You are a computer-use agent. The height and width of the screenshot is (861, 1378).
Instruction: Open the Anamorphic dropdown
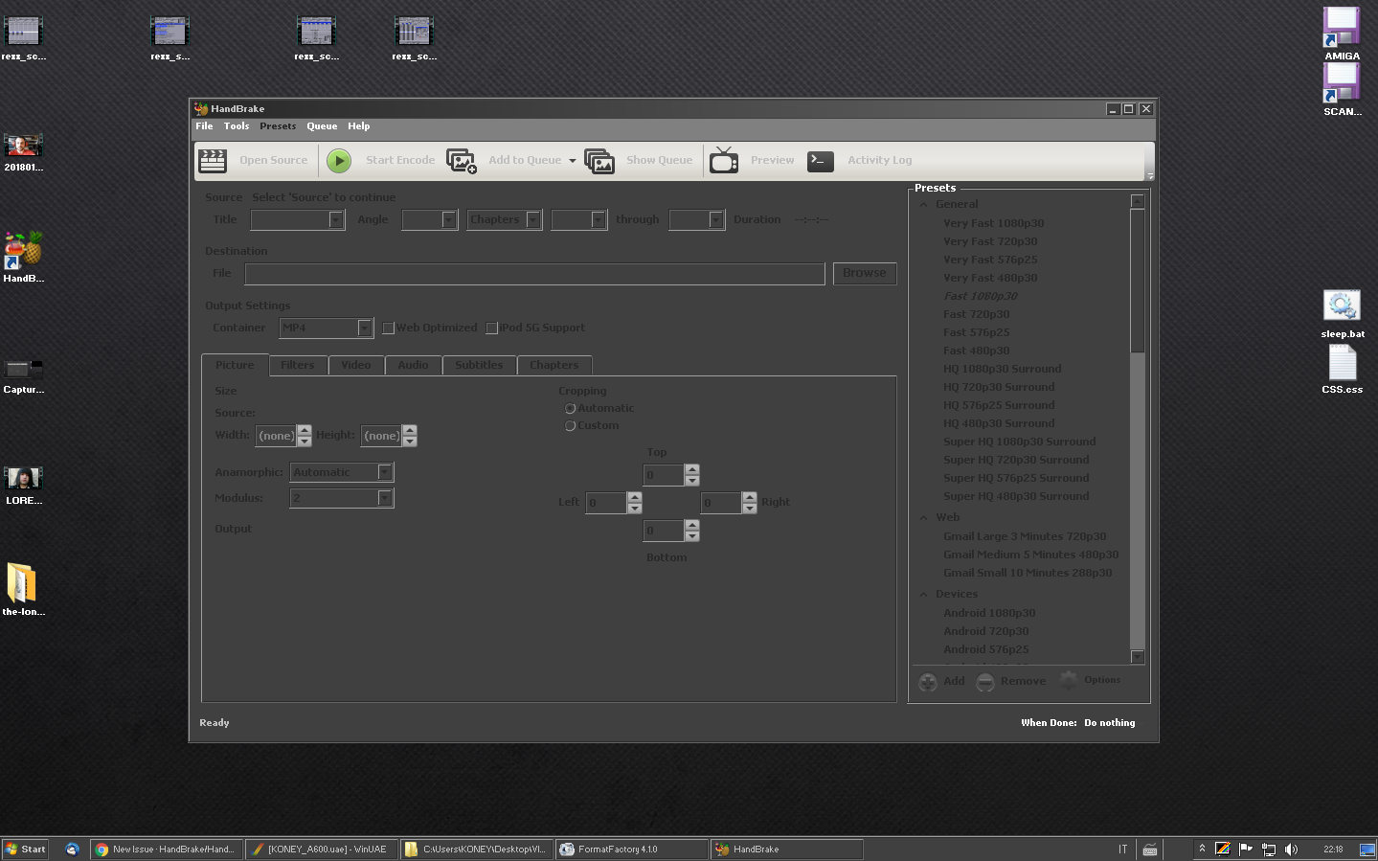coord(384,471)
